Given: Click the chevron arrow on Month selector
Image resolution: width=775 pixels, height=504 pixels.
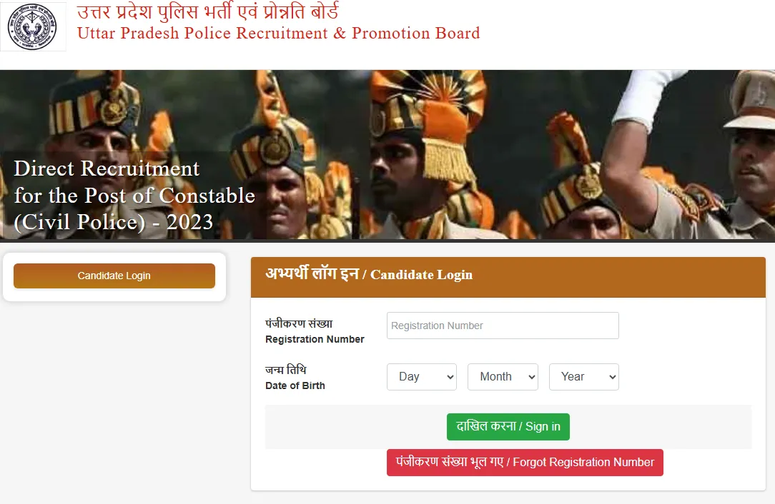Looking at the screenshot, I should pyautogui.click(x=532, y=377).
